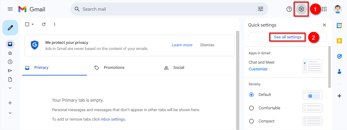Viewport: 347px width, 130px height.
Task: Switch to the Primary tab
Action: pos(55,68)
